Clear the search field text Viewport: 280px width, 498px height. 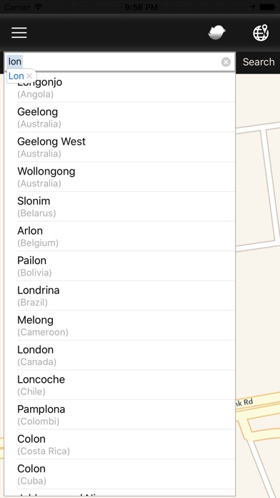click(x=226, y=62)
